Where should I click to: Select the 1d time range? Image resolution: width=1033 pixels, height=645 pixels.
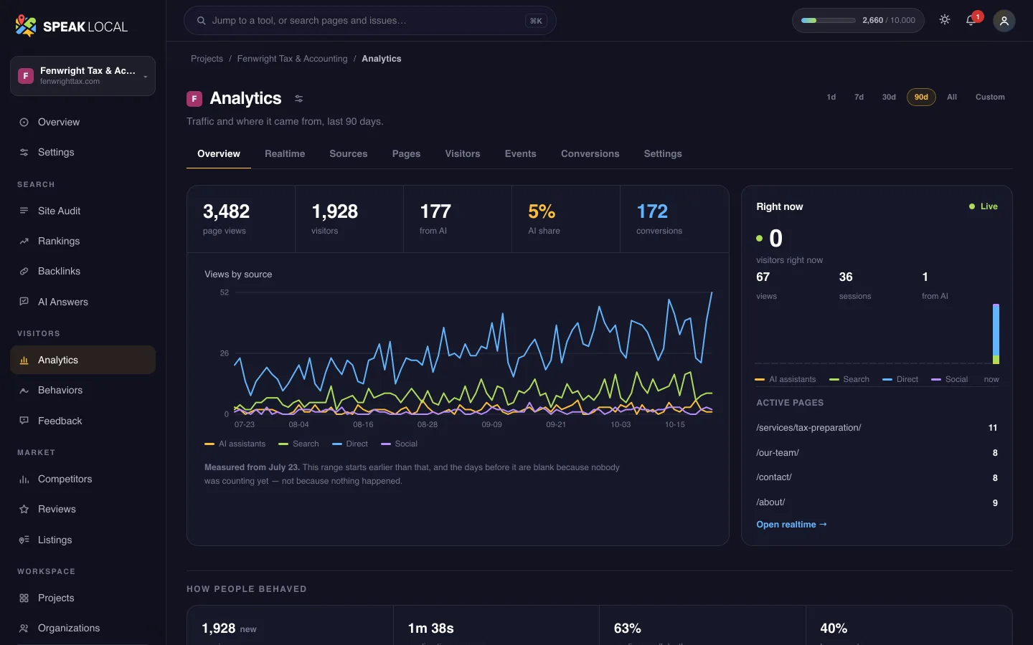(x=831, y=97)
